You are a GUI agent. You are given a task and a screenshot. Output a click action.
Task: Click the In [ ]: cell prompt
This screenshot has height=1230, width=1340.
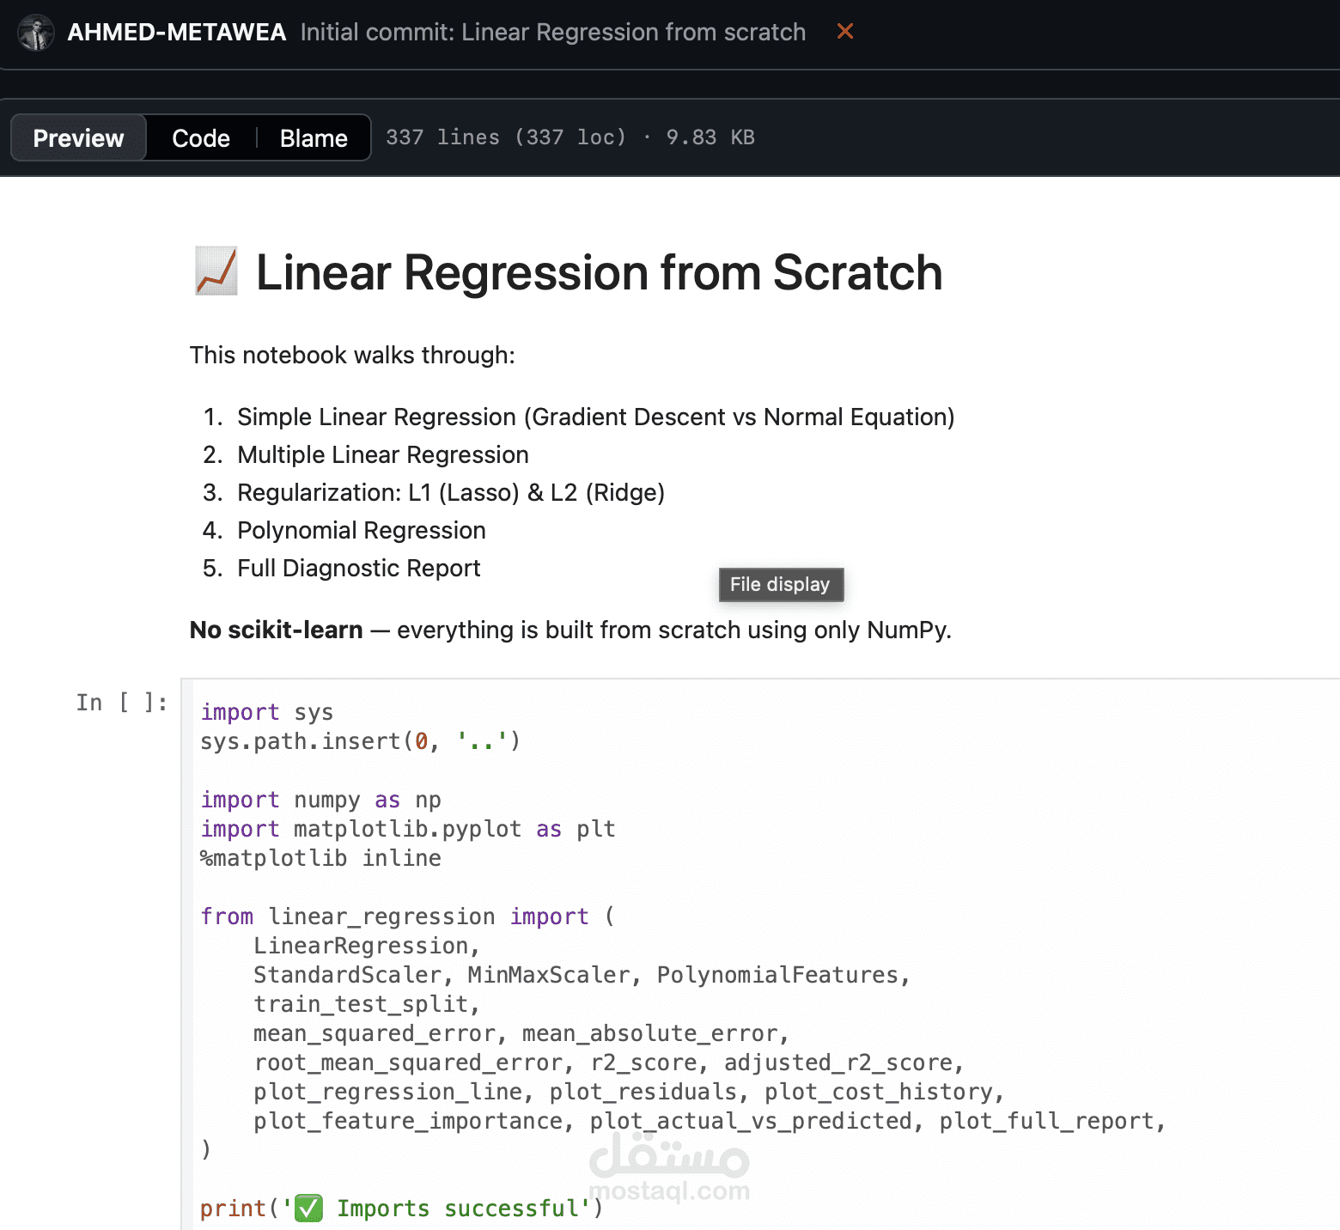coord(121,703)
